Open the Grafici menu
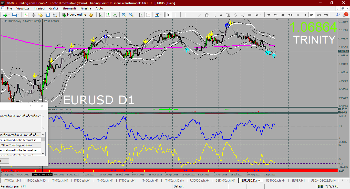 point(54,8)
